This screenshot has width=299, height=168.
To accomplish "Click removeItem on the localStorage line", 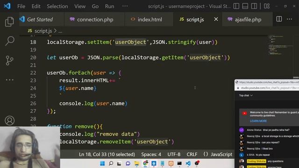I will click(x=115, y=142).
